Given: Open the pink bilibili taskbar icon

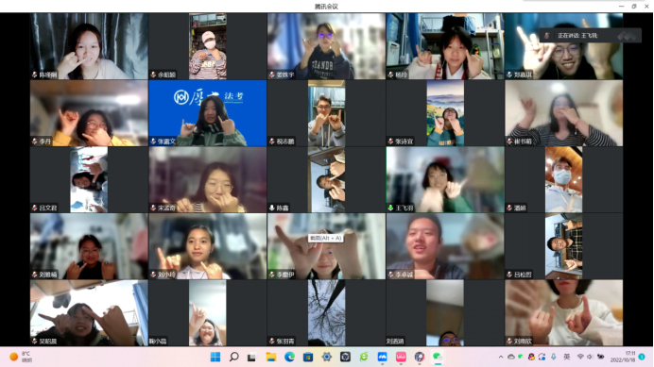Looking at the screenshot, I should (401, 357).
